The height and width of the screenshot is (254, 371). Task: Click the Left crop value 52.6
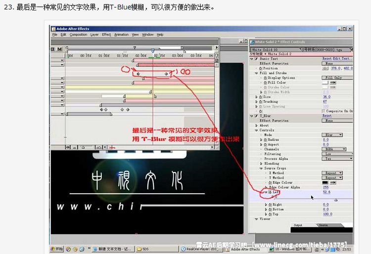(x=327, y=192)
